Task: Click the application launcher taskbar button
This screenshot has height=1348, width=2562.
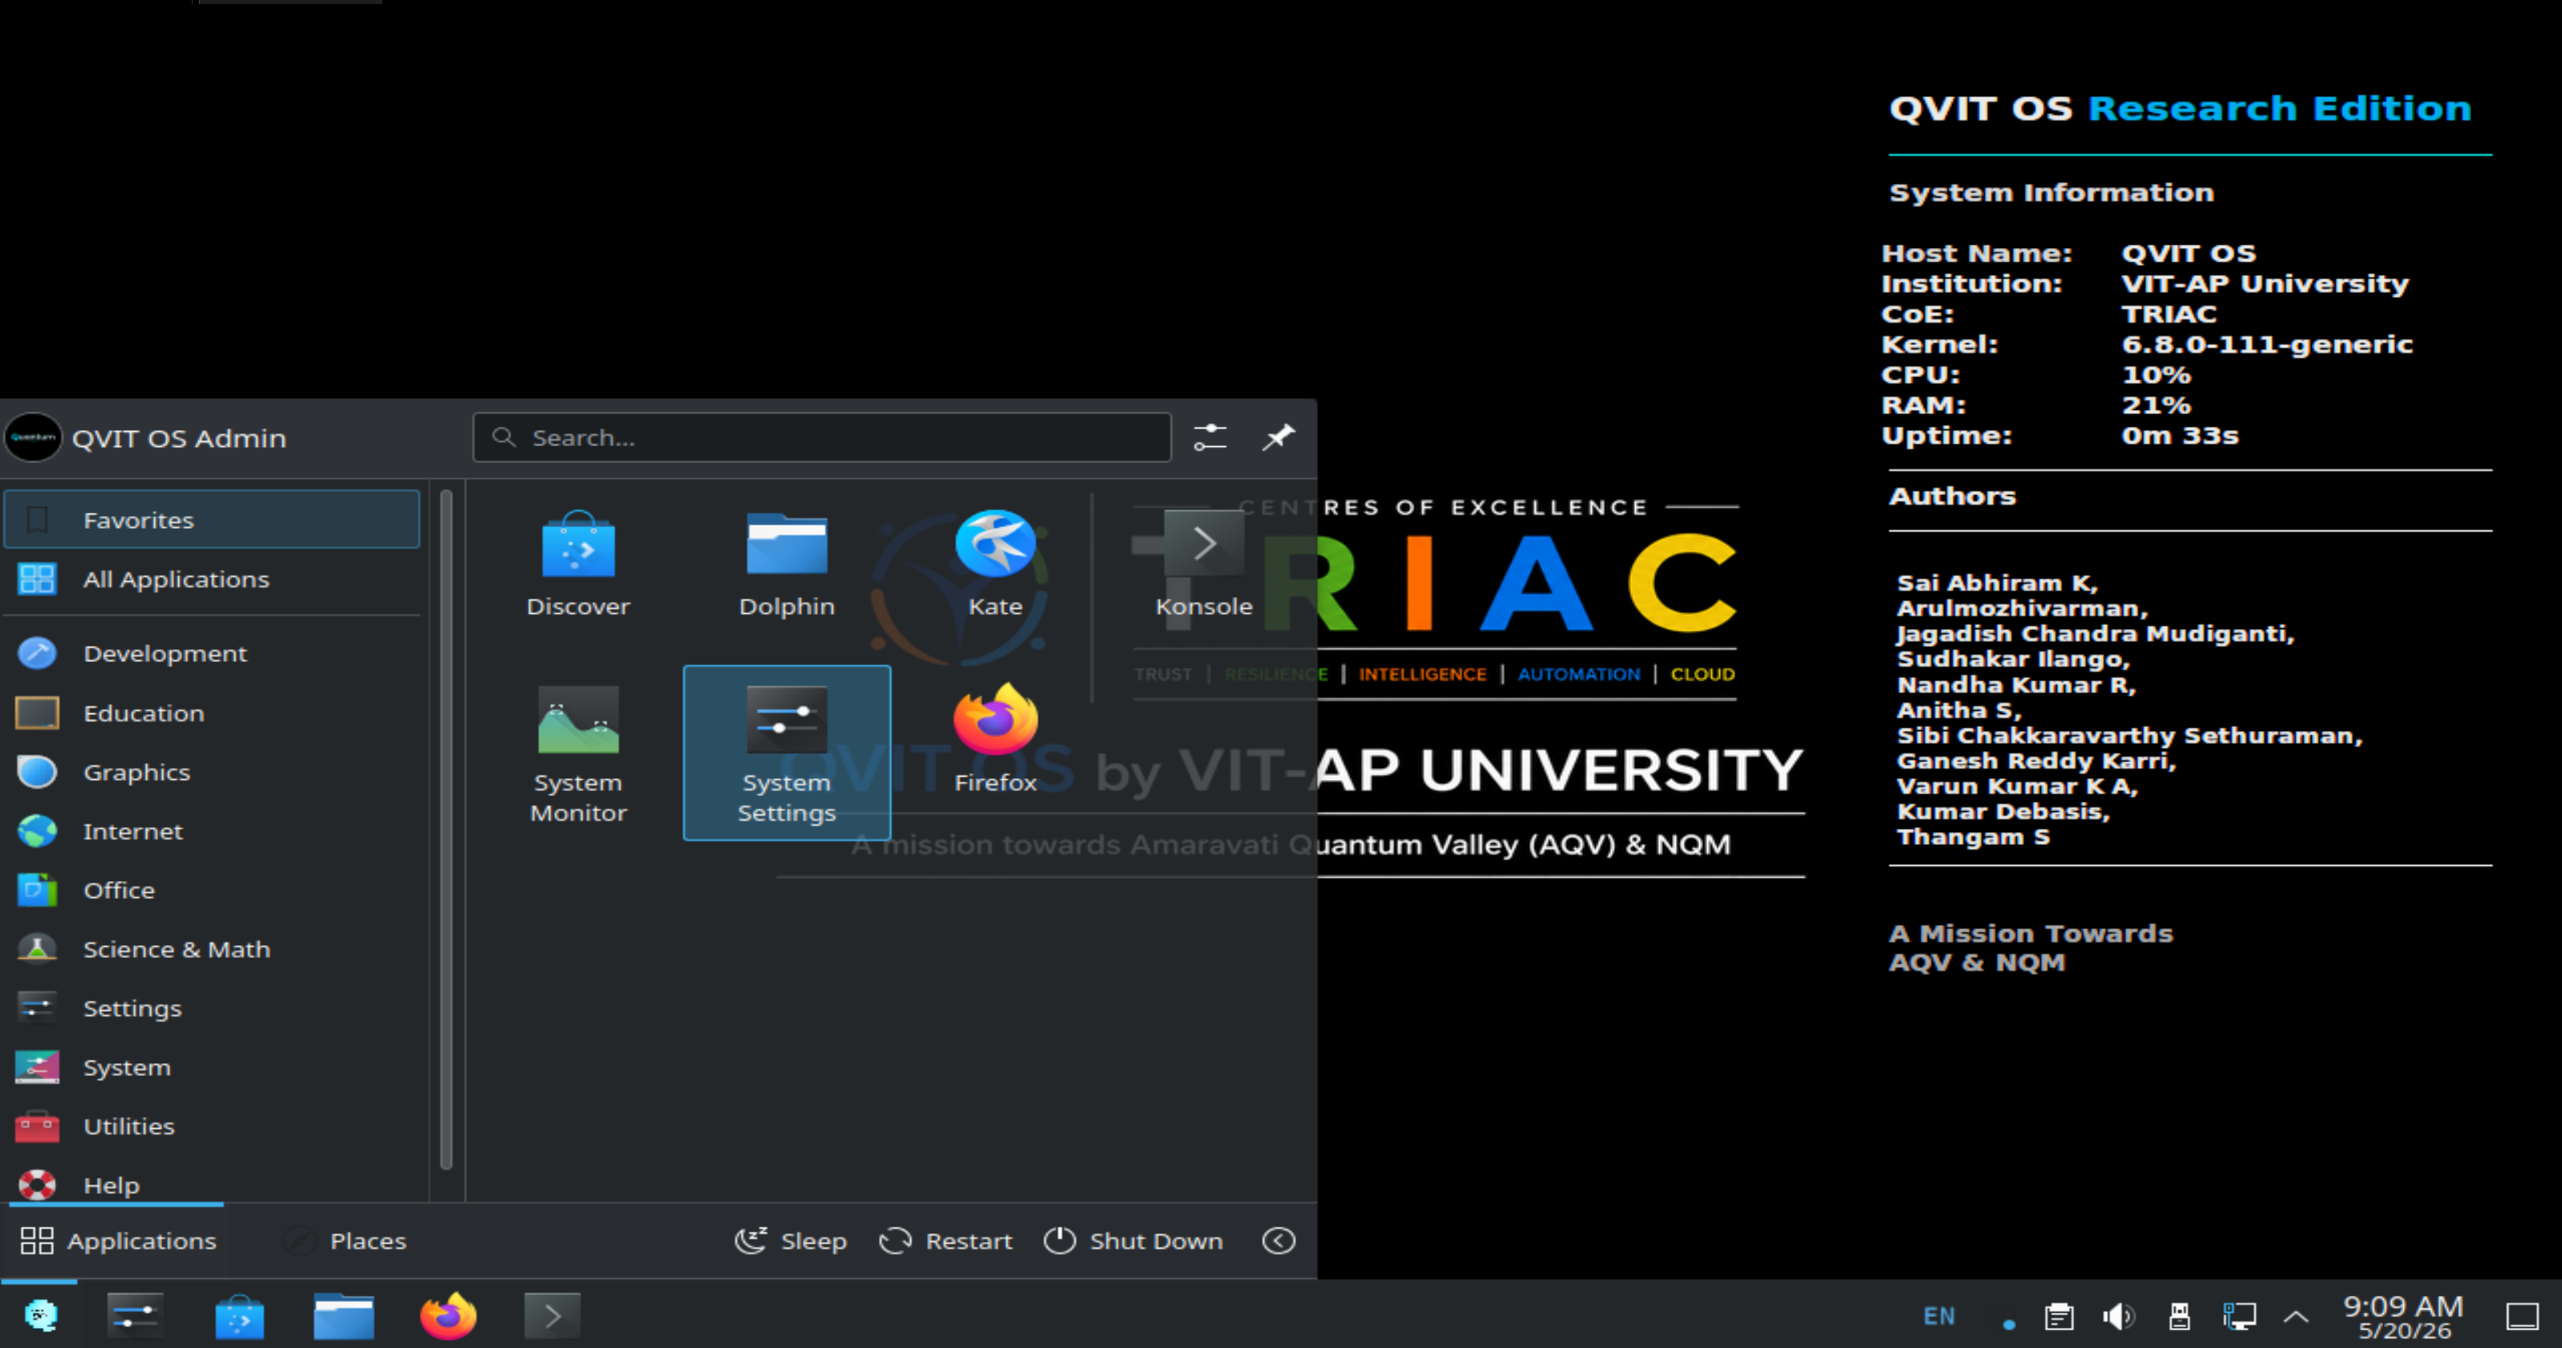Action: pos(40,1315)
